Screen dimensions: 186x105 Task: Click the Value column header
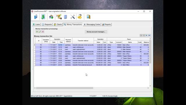click(x=98, y=42)
